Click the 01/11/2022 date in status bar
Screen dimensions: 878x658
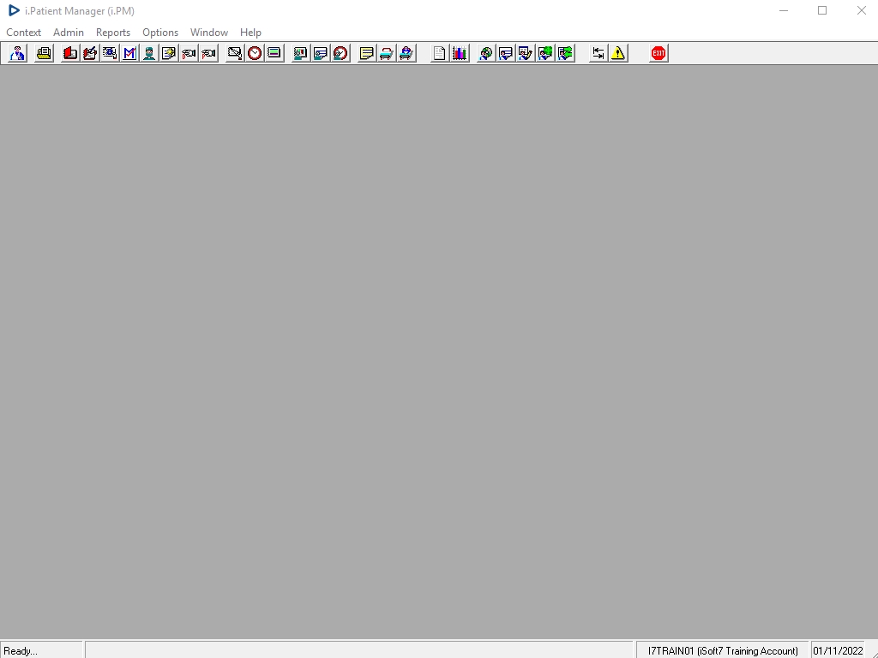(838, 651)
